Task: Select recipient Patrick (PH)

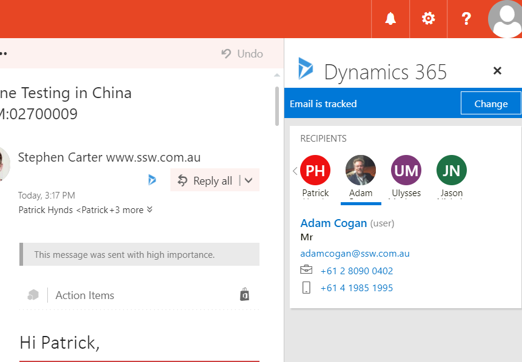Action: 315,171
